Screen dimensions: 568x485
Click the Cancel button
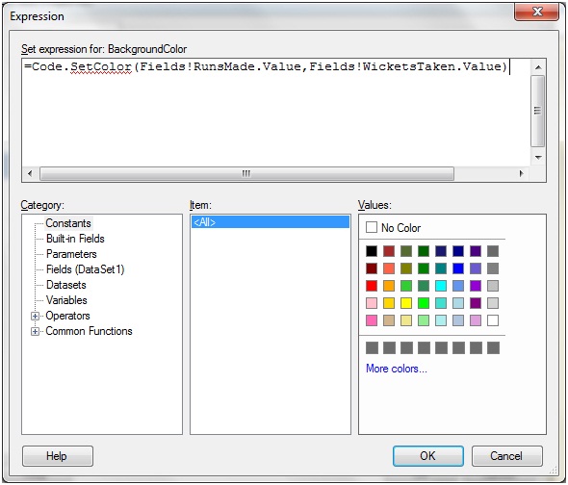pyautogui.click(x=506, y=456)
